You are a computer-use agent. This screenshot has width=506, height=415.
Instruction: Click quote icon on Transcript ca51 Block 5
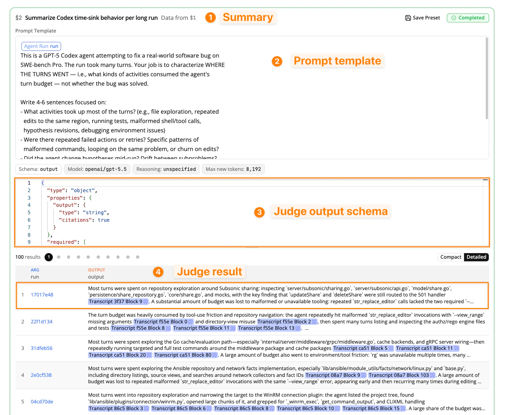391,348
